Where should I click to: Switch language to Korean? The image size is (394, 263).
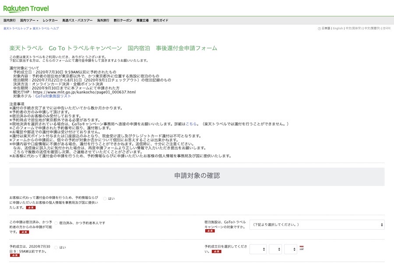coord(387,28)
